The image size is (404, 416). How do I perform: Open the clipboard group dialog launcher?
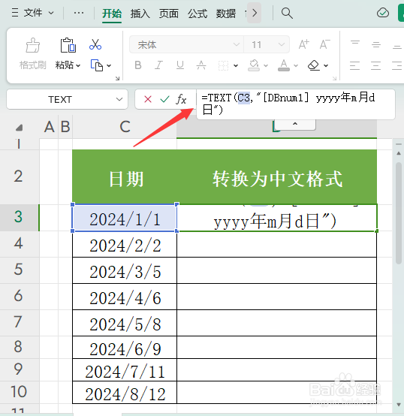117,78
